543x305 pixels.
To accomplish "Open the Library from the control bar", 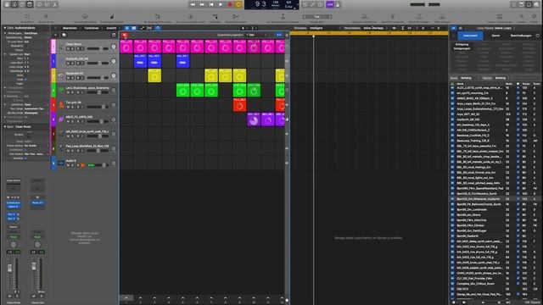I will 7,4.
